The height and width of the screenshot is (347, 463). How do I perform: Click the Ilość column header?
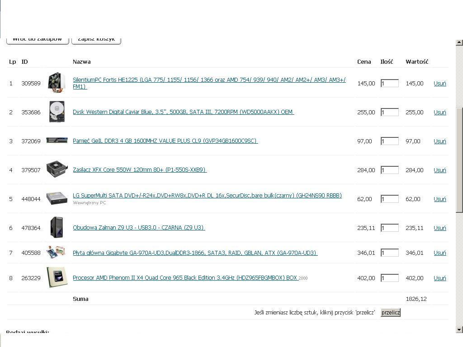click(387, 61)
